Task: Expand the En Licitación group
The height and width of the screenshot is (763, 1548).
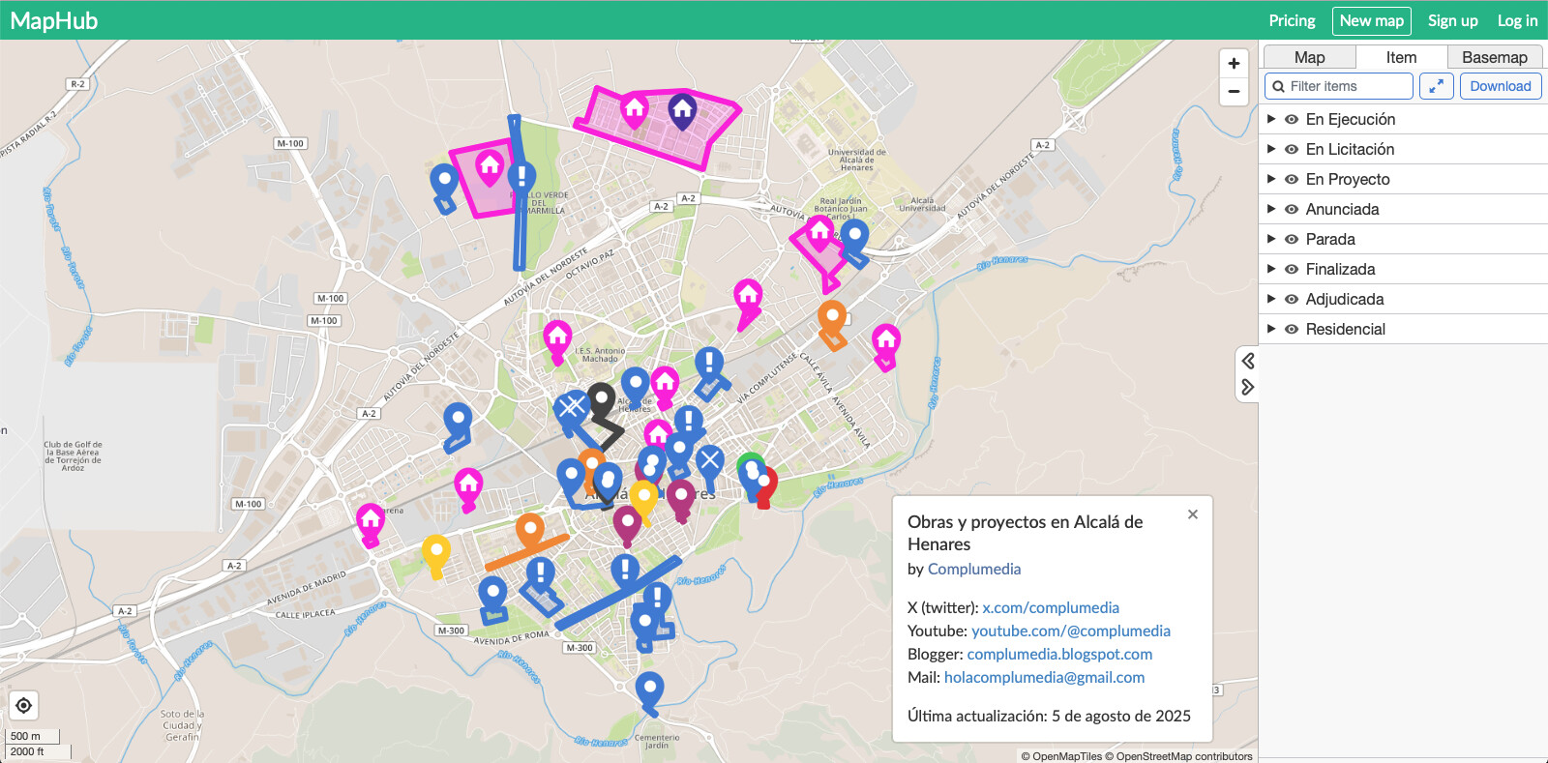Action: tap(1271, 149)
